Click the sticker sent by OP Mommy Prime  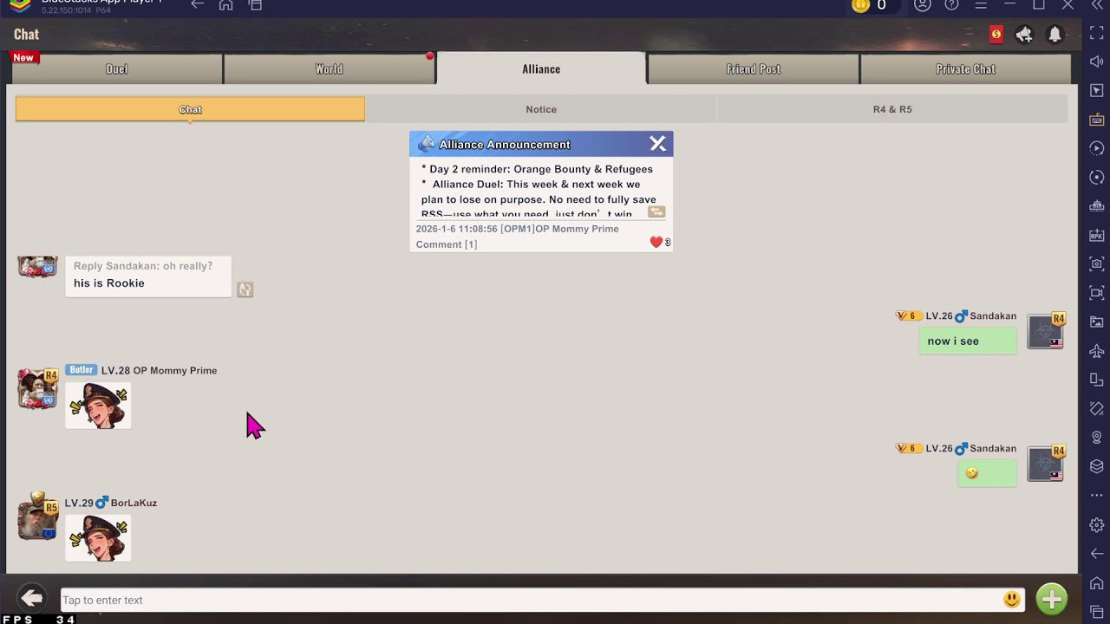coord(98,406)
